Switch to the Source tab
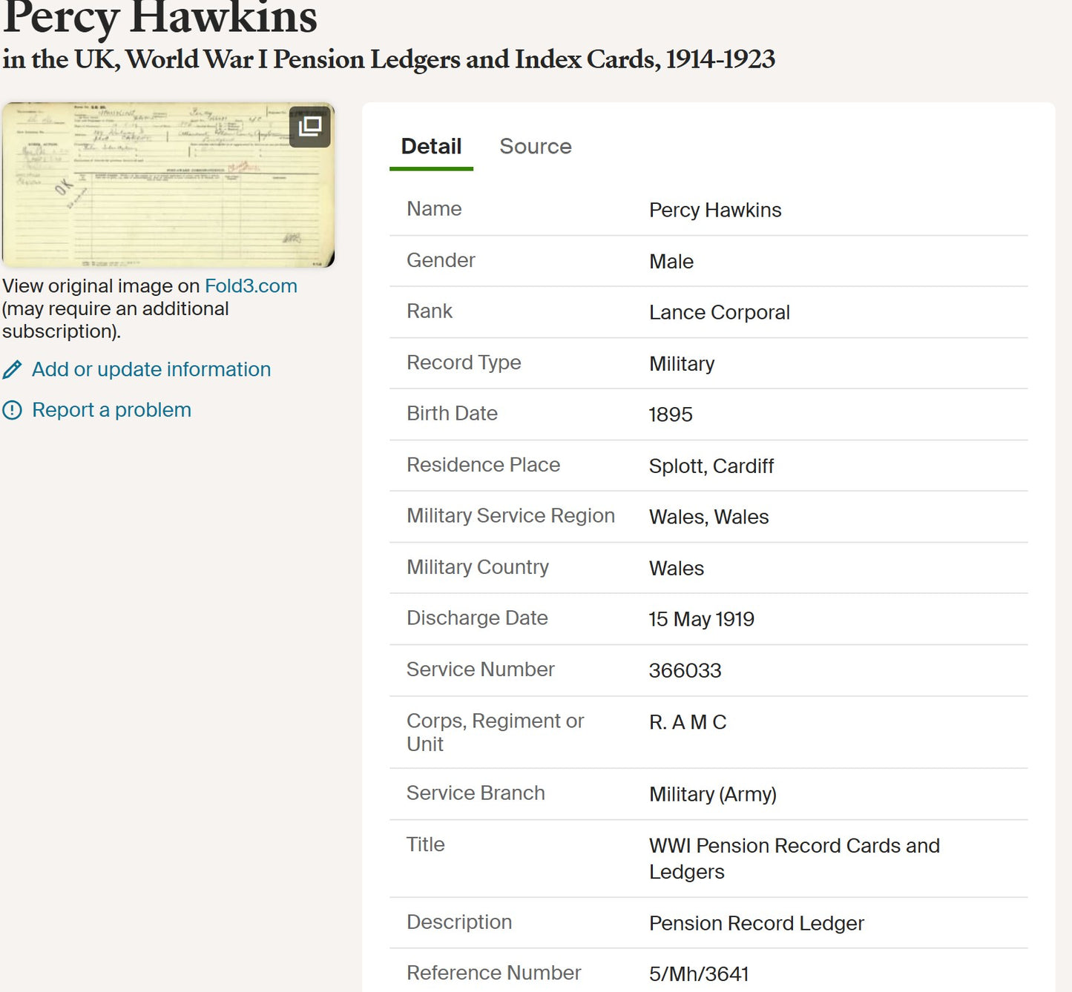The width and height of the screenshot is (1072, 992). click(536, 147)
